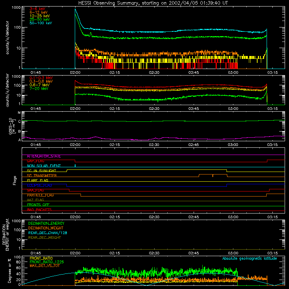Select the ECLIPSE_FLAG label

(x=39, y=185)
